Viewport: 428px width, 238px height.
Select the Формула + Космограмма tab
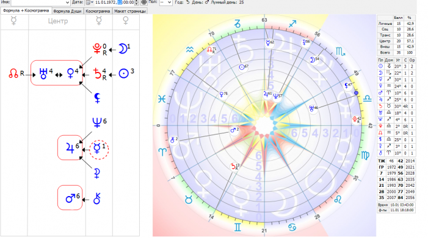(26, 10)
